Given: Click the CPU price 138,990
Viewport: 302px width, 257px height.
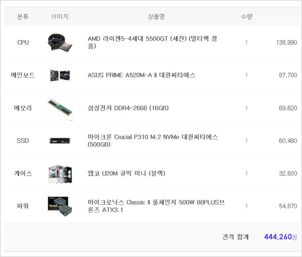Looking at the screenshot, I should pyautogui.click(x=286, y=43).
